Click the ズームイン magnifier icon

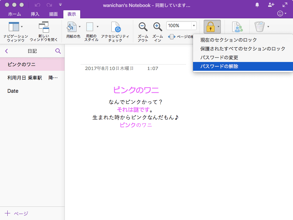[157, 27]
